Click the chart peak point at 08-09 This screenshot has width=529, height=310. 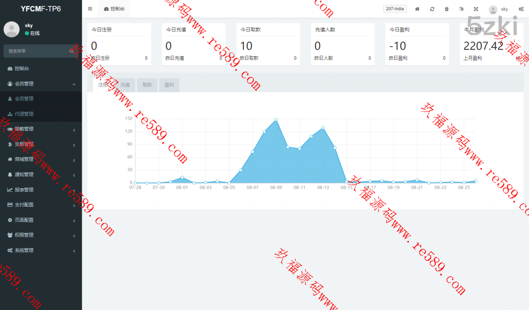276,120
